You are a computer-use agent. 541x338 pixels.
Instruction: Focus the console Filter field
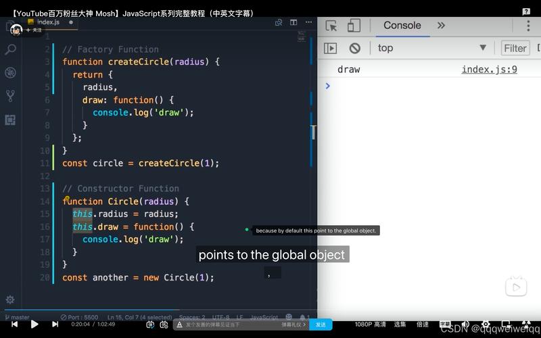(x=515, y=48)
